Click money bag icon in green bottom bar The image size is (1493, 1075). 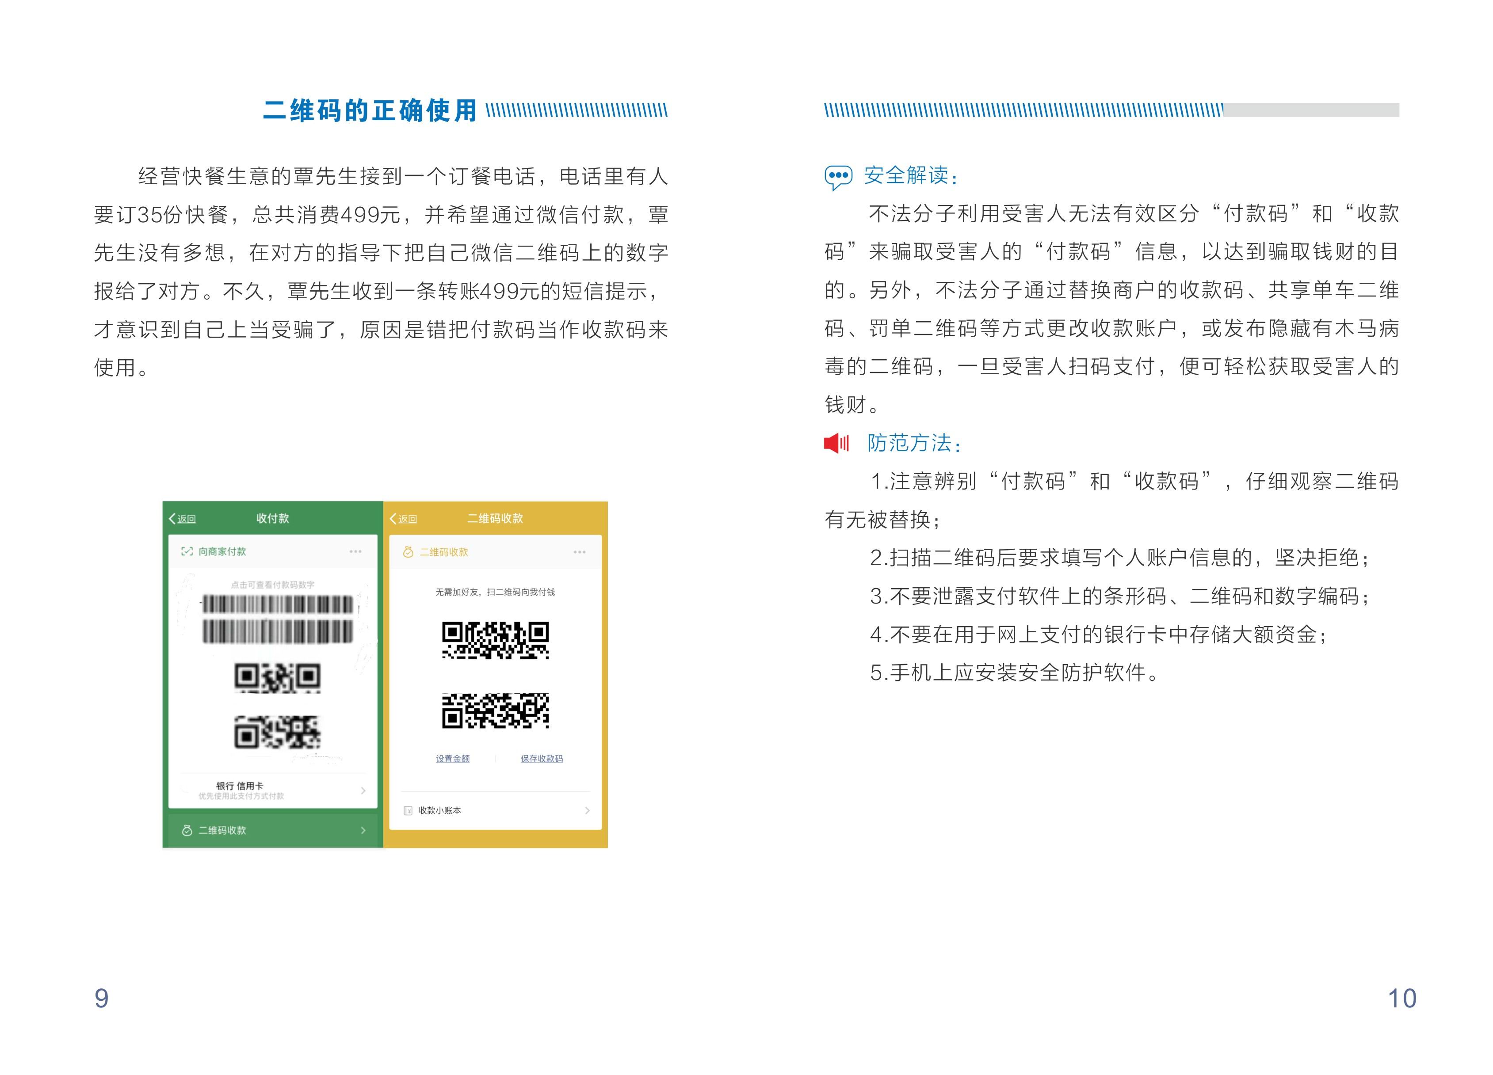pos(187,830)
